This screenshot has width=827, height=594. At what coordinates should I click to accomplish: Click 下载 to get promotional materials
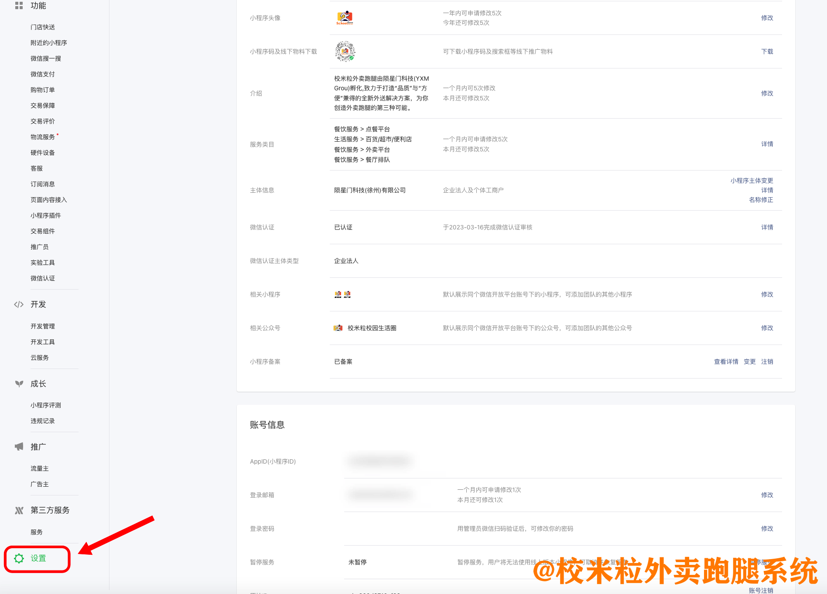click(x=767, y=51)
